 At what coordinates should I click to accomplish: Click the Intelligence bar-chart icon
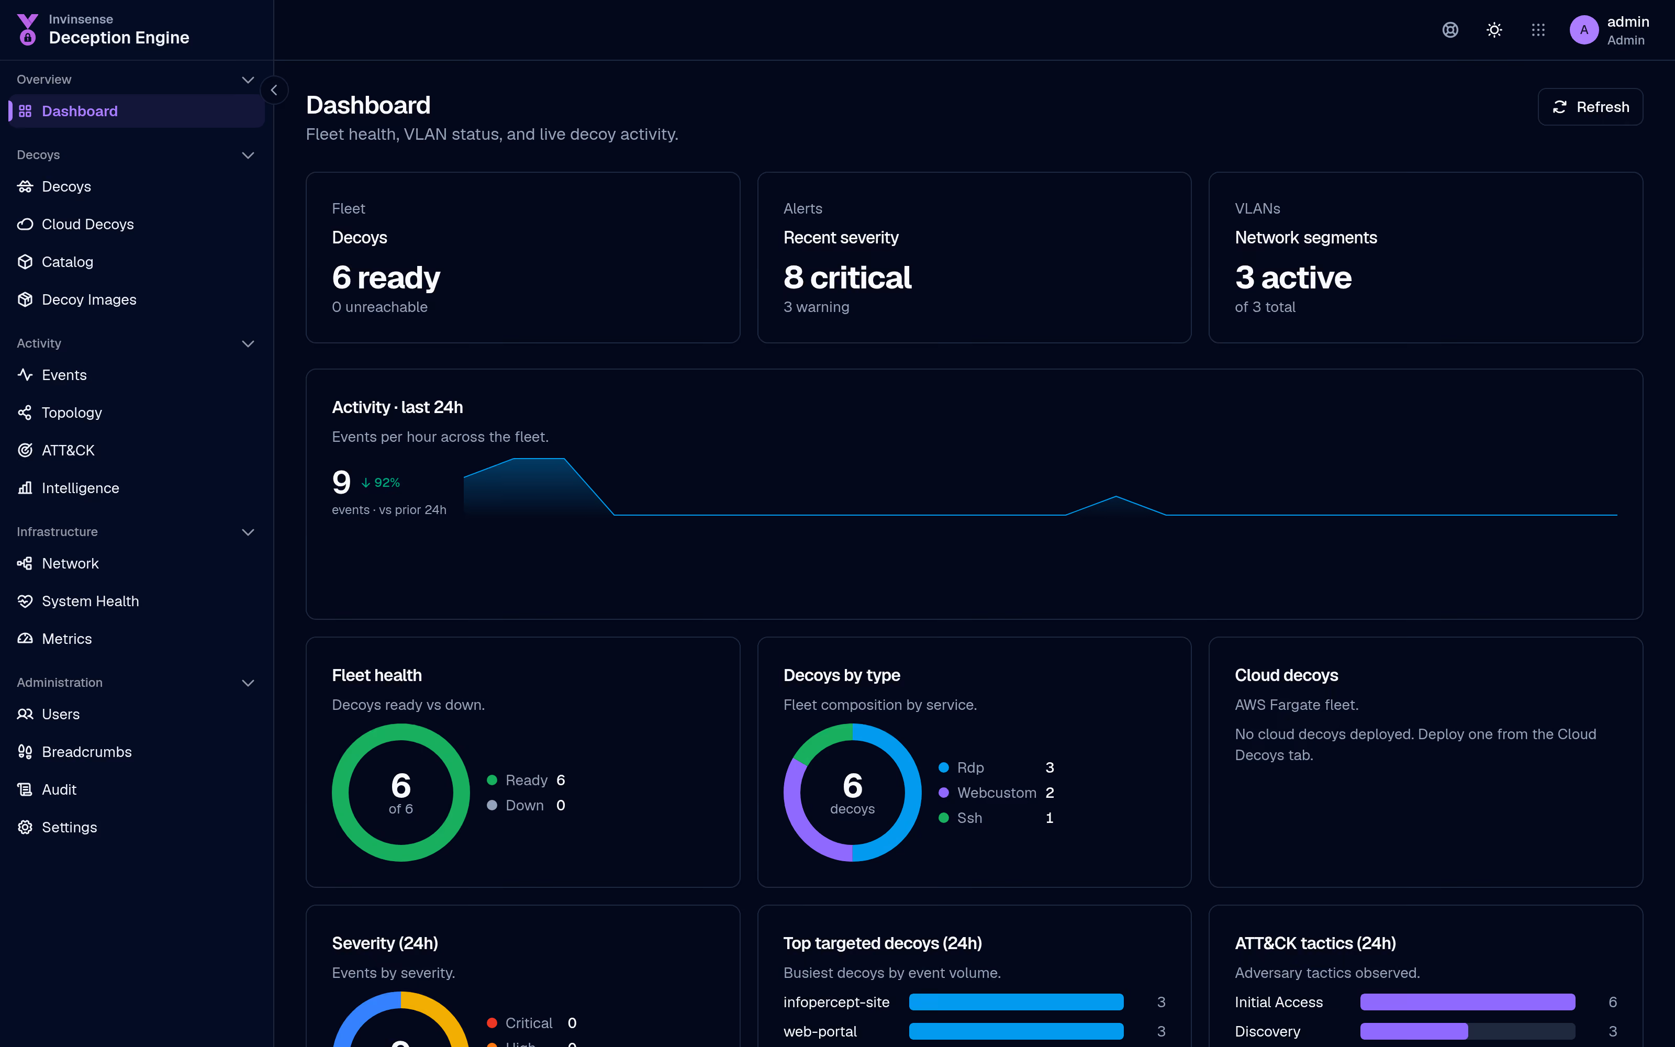25,488
